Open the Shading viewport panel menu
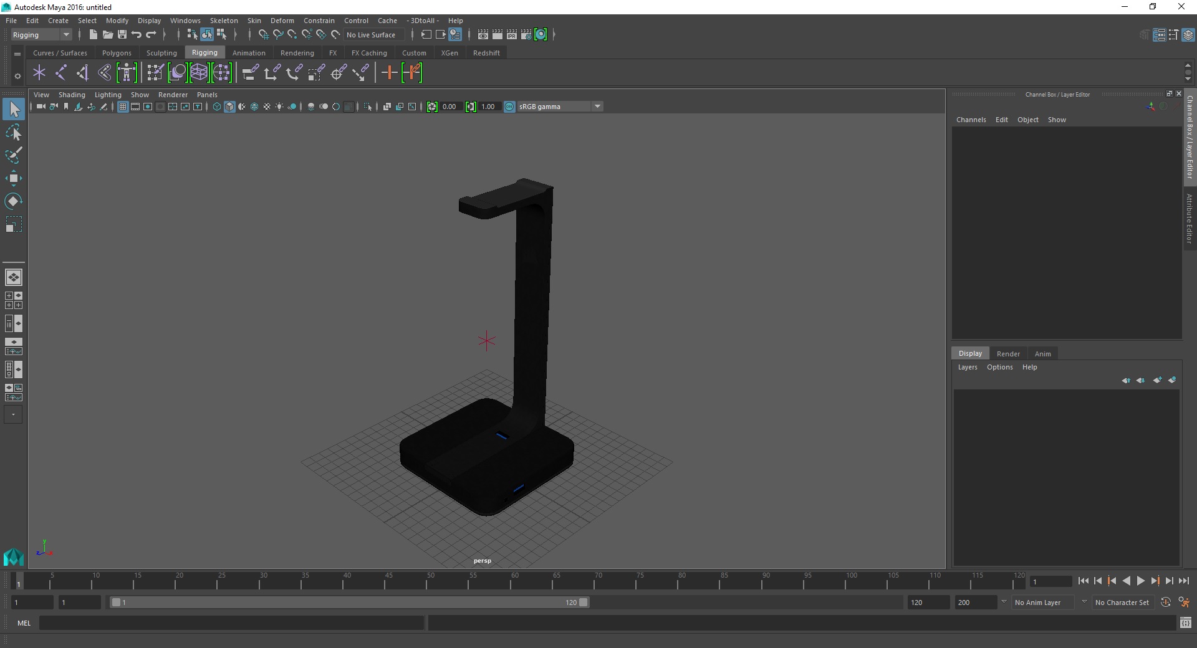Screen dimensions: 1197x648 click(x=72, y=95)
